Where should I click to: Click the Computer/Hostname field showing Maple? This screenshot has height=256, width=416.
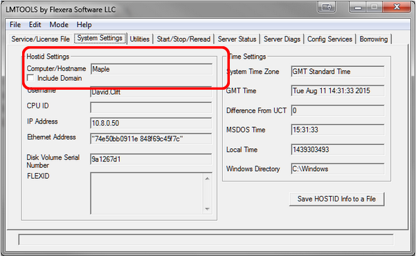(152, 69)
